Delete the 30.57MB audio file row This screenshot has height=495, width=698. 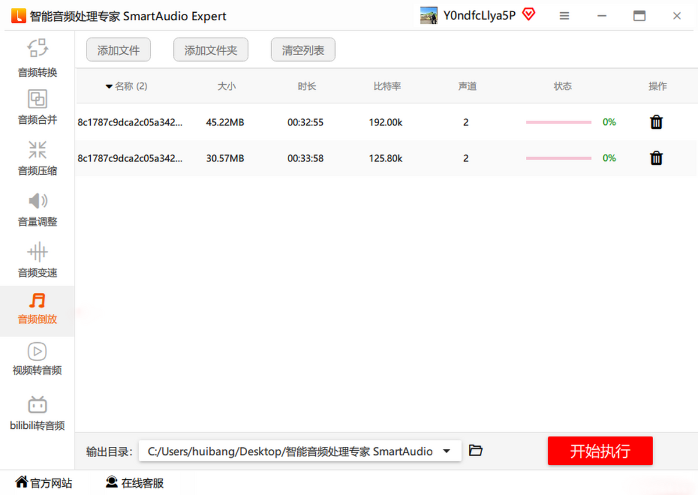[656, 158]
